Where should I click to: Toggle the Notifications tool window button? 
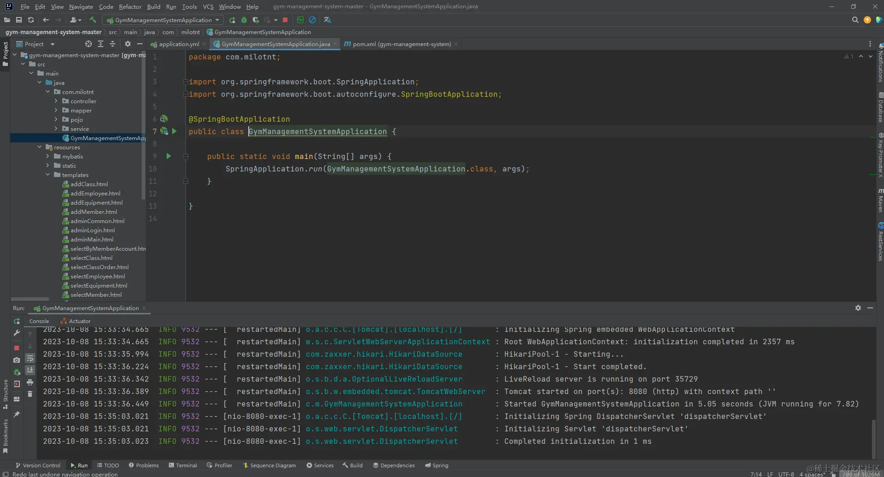point(880,63)
